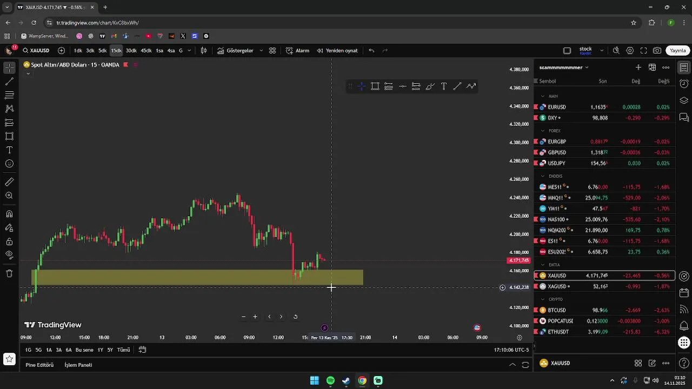The width and height of the screenshot is (692, 389).
Task: Change chart candle style type
Action: tap(204, 50)
